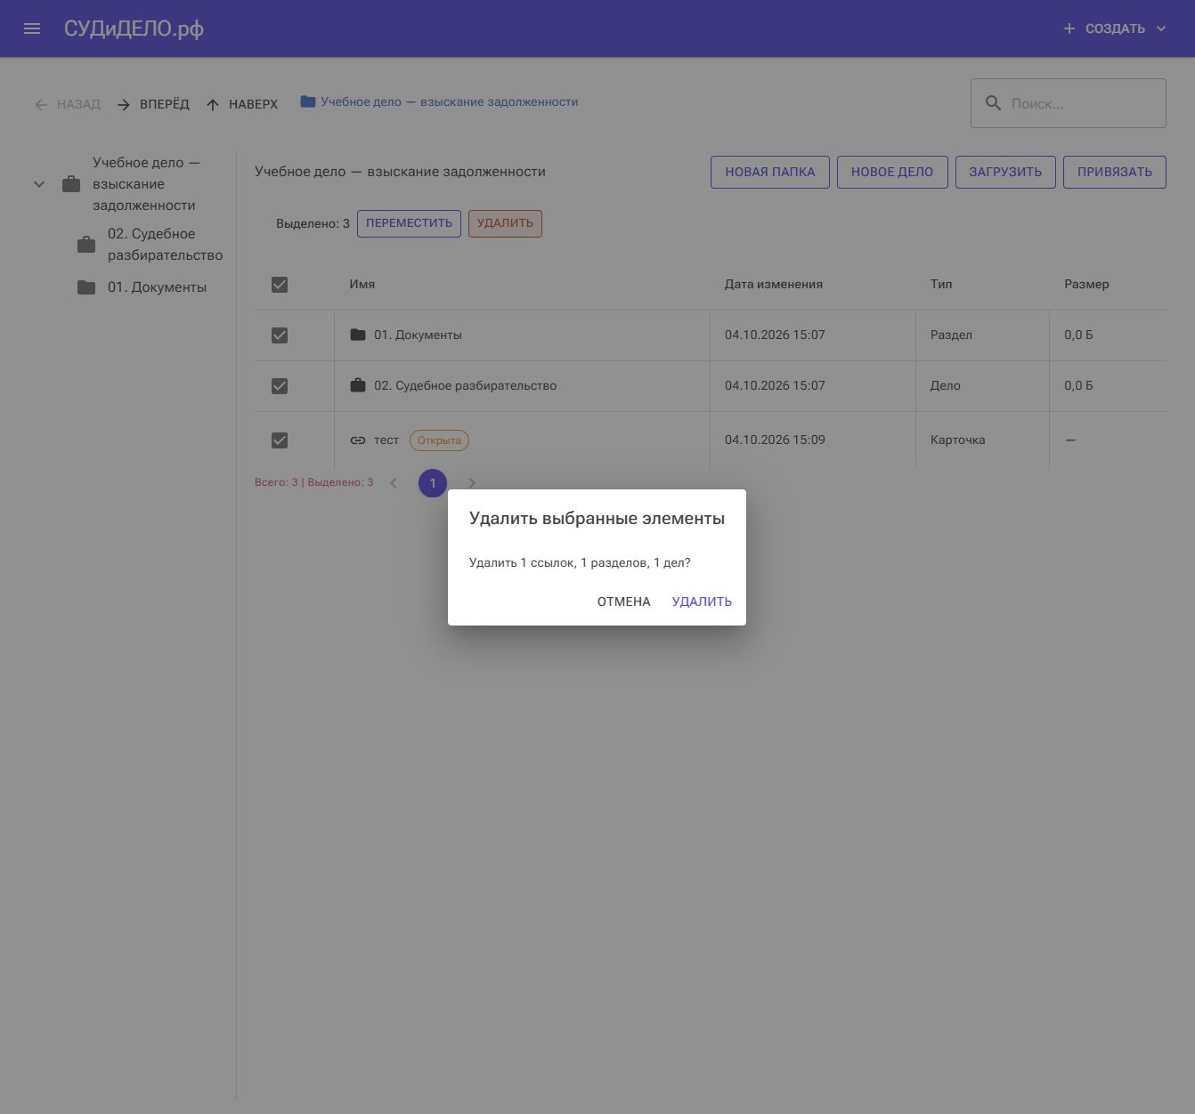The height and width of the screenshot is (1114, 1195).
Task: Sort by Дата изменения column header
Action: pos(774,284)
